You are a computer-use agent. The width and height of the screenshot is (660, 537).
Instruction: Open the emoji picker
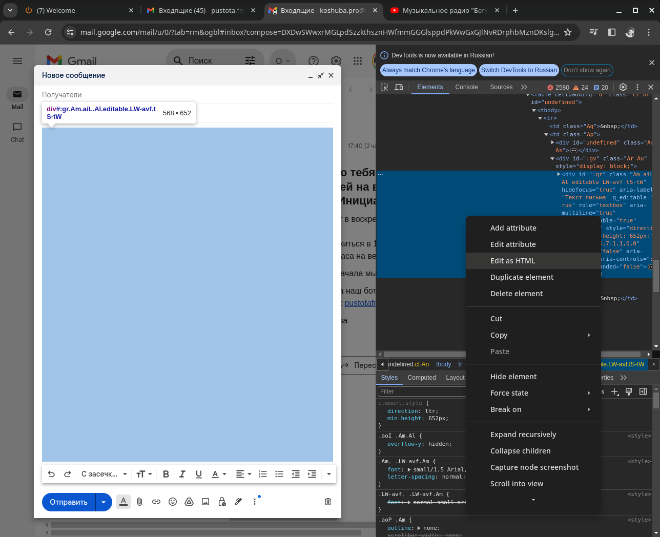[173, 502]
